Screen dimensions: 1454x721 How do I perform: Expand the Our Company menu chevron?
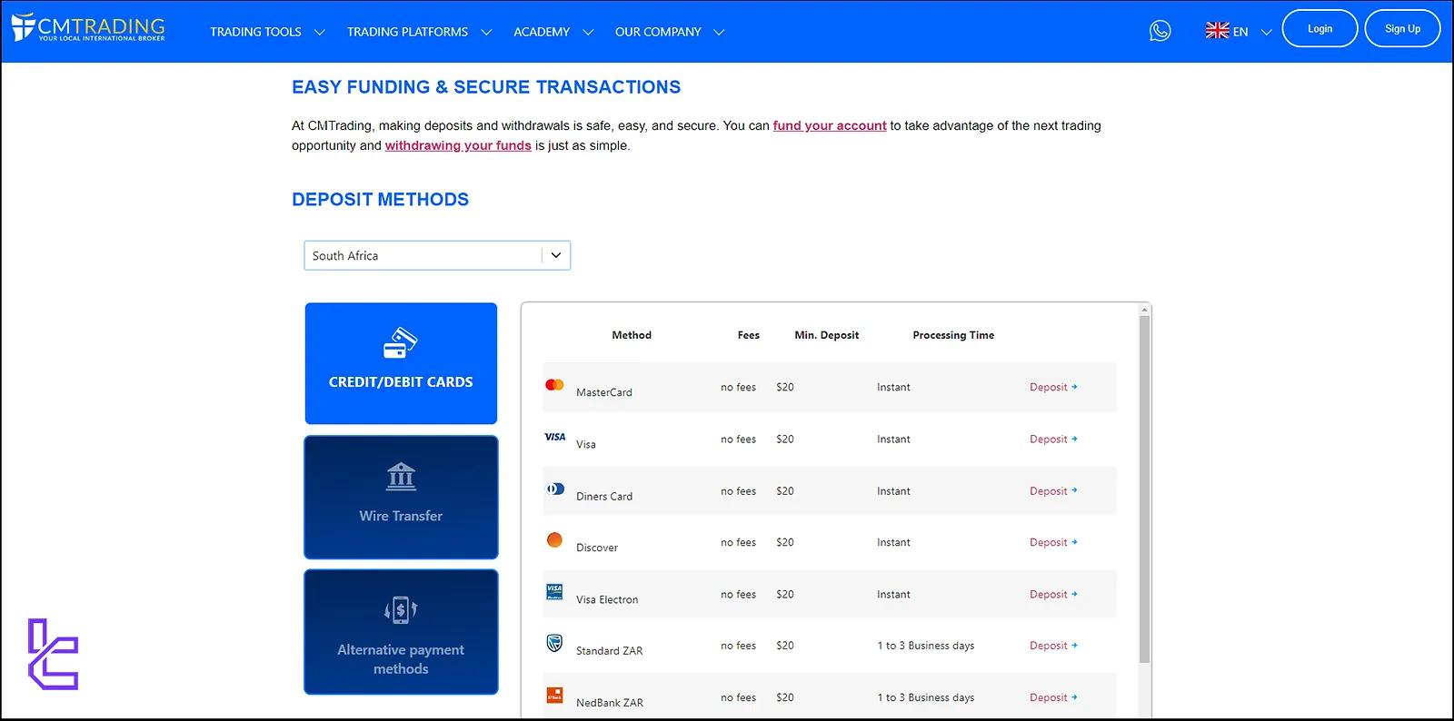pyautogui.click(x=719, y=32)
